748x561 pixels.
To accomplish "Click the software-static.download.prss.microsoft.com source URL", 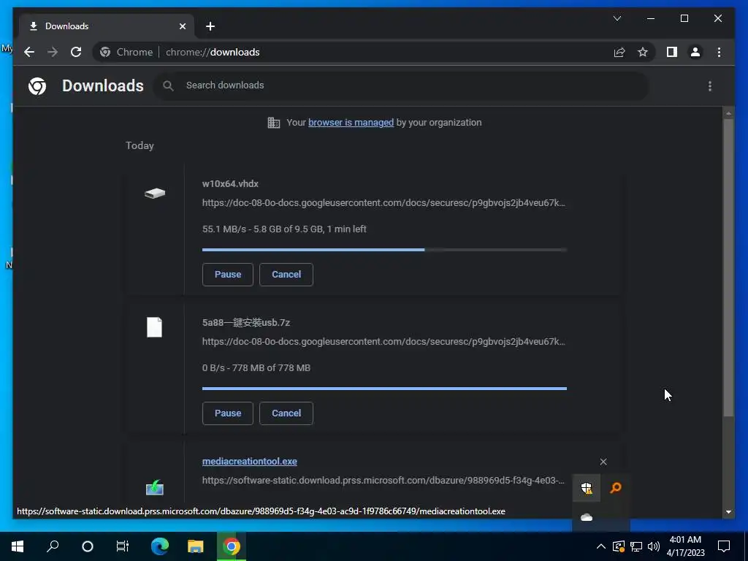I will pos(383,481).
